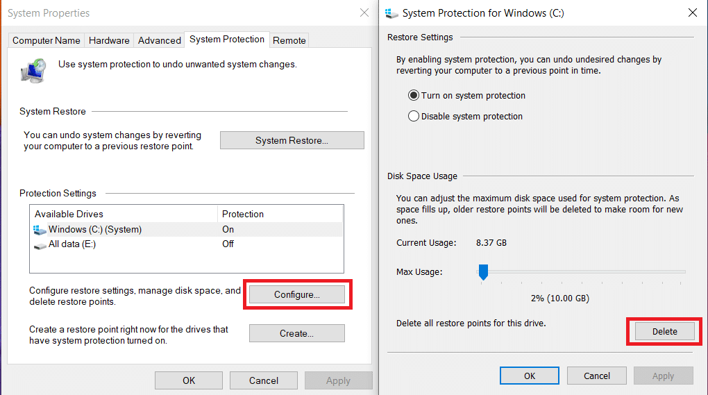Go to the Advanced tab

point(160,40)
